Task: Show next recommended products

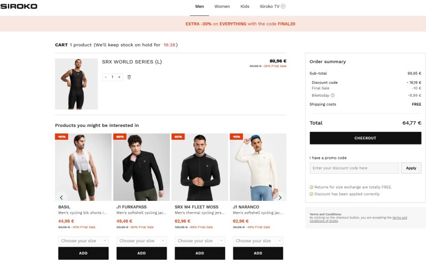Action: pos(280,197)
